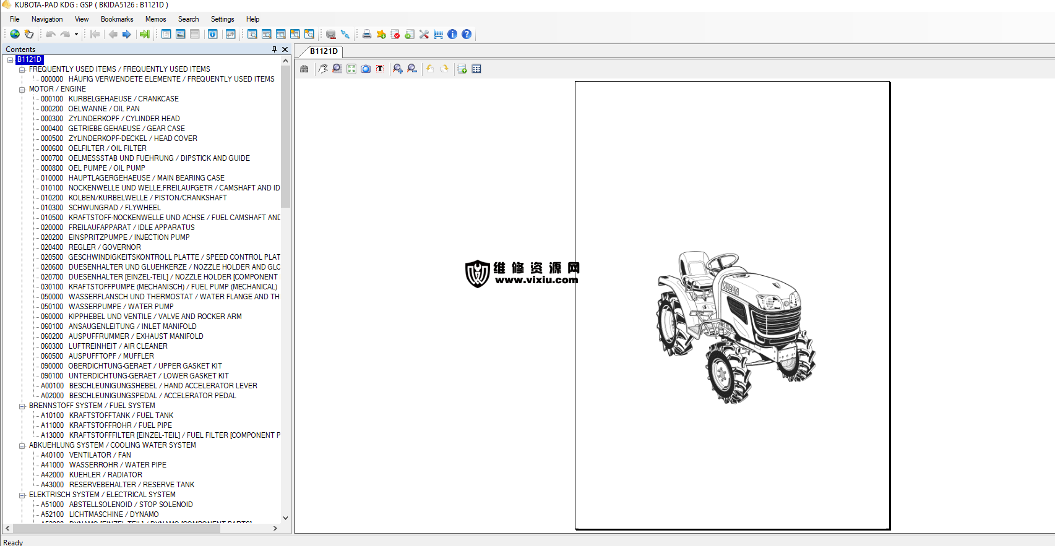Screen dimensions: 1055x546
Task: Click the Contents horizontal scrollbar thumb
Action: point(116,528)
